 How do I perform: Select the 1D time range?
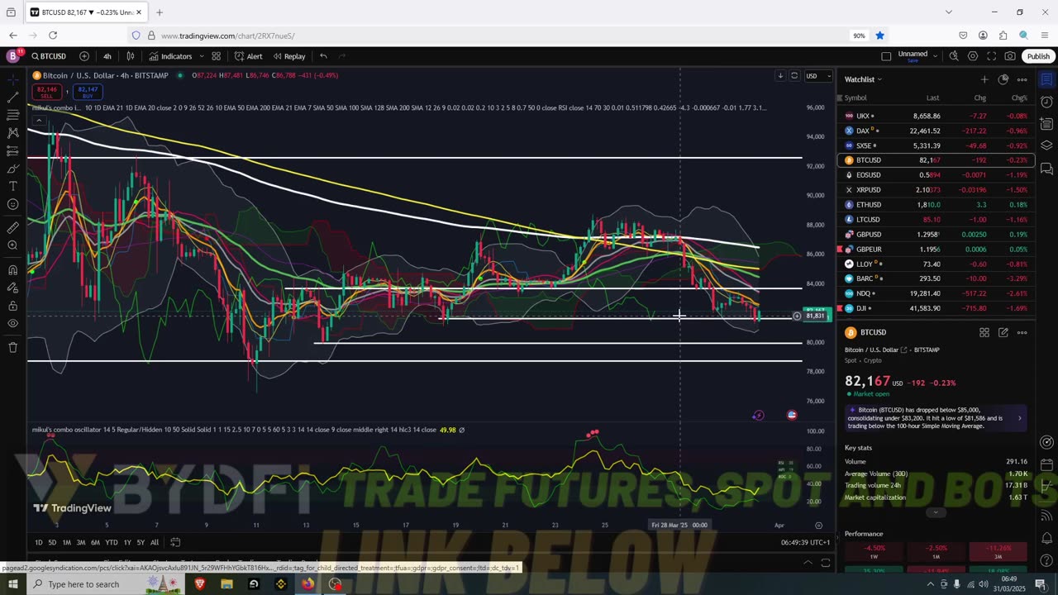click(x=39, y=542)
